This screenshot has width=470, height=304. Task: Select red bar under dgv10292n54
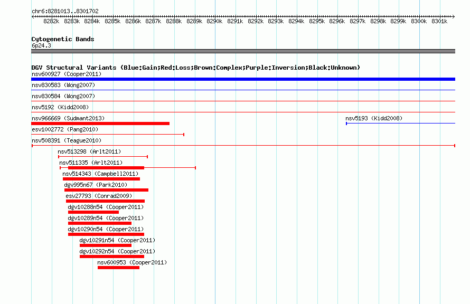click(x=112, y=256)
